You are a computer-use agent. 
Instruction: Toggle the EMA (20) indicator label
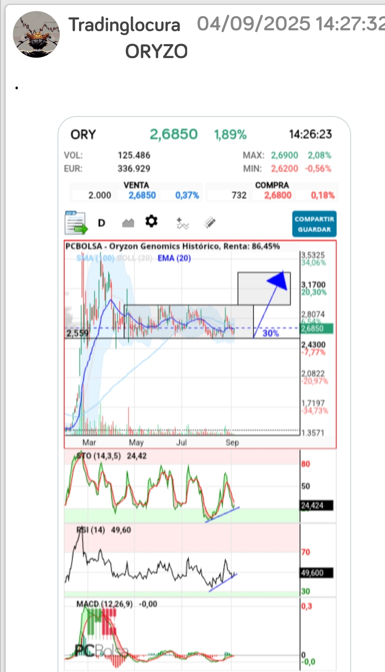click(x=174, y=258)
